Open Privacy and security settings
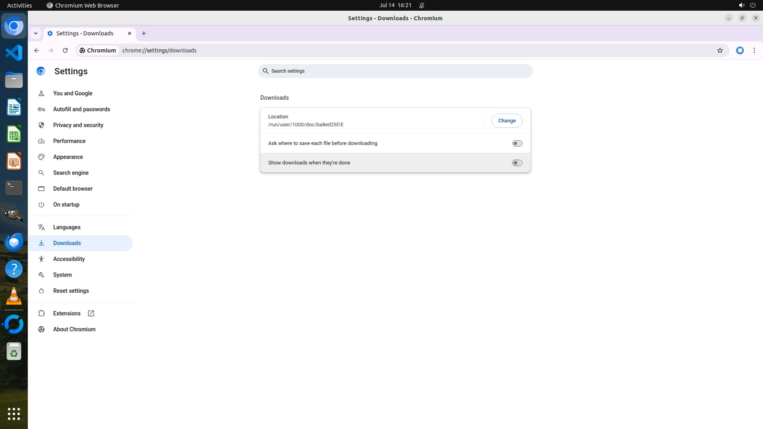The height and width of the screenshot is (429, 763). tap(78, 125)
